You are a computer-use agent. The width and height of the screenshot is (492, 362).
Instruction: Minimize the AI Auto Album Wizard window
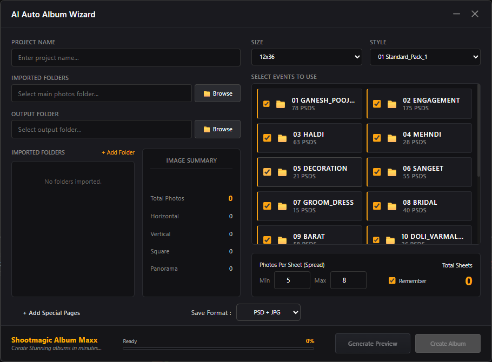click(x=456, y=14)
